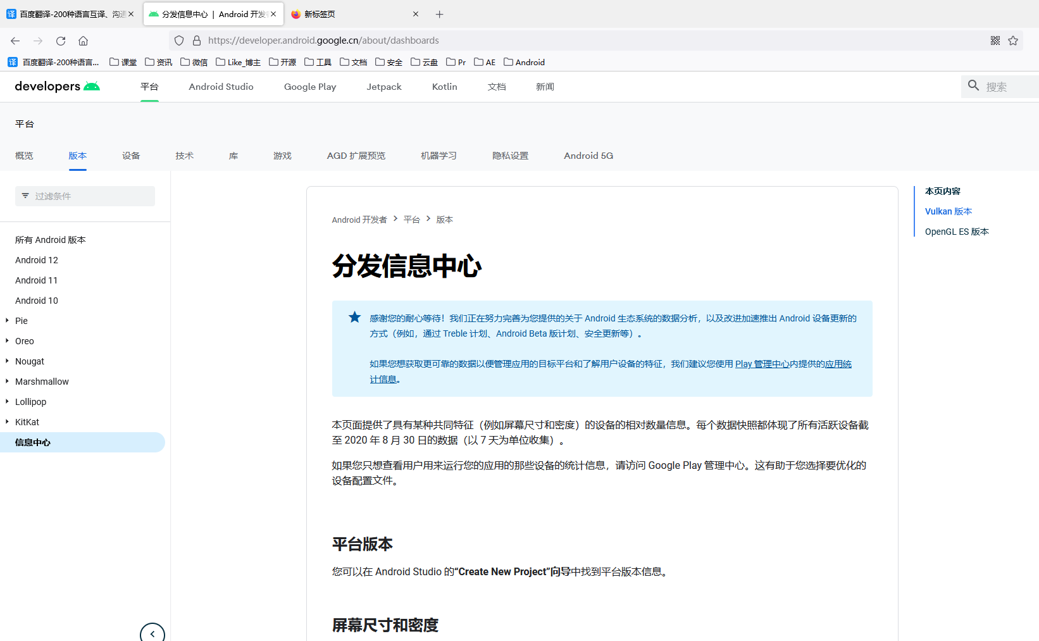Image resolution: width=1039 pixels, height=641 pixels.
Task: Select the Kotlin top nav tab
Action: click(x=445, y=87)
